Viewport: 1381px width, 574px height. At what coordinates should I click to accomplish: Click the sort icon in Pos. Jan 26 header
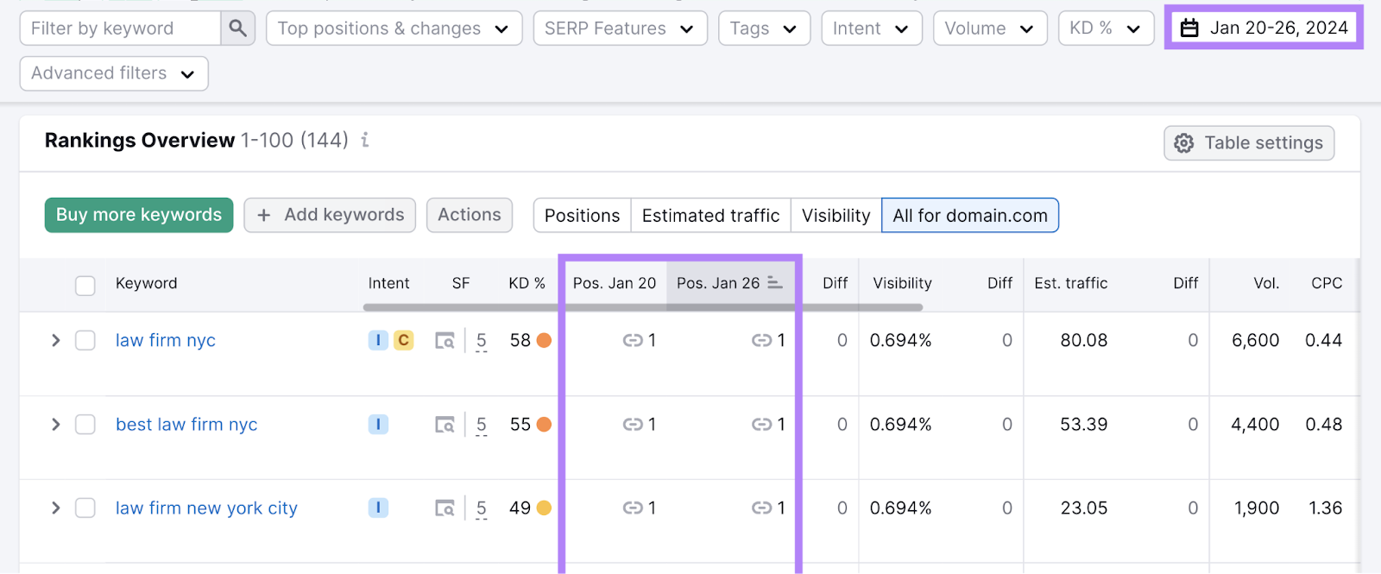click(x=774, y=283)
